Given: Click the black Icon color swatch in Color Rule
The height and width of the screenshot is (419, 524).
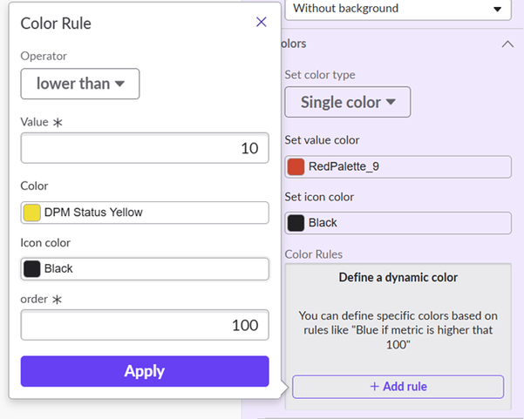Looking at the screenshot, I should 32,268.
